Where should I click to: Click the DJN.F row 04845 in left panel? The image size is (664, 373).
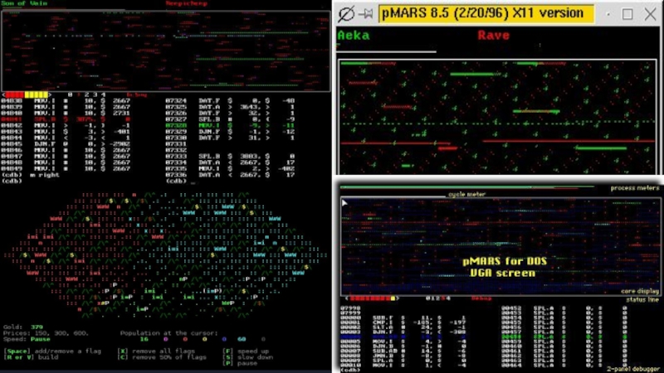(66, 143)
